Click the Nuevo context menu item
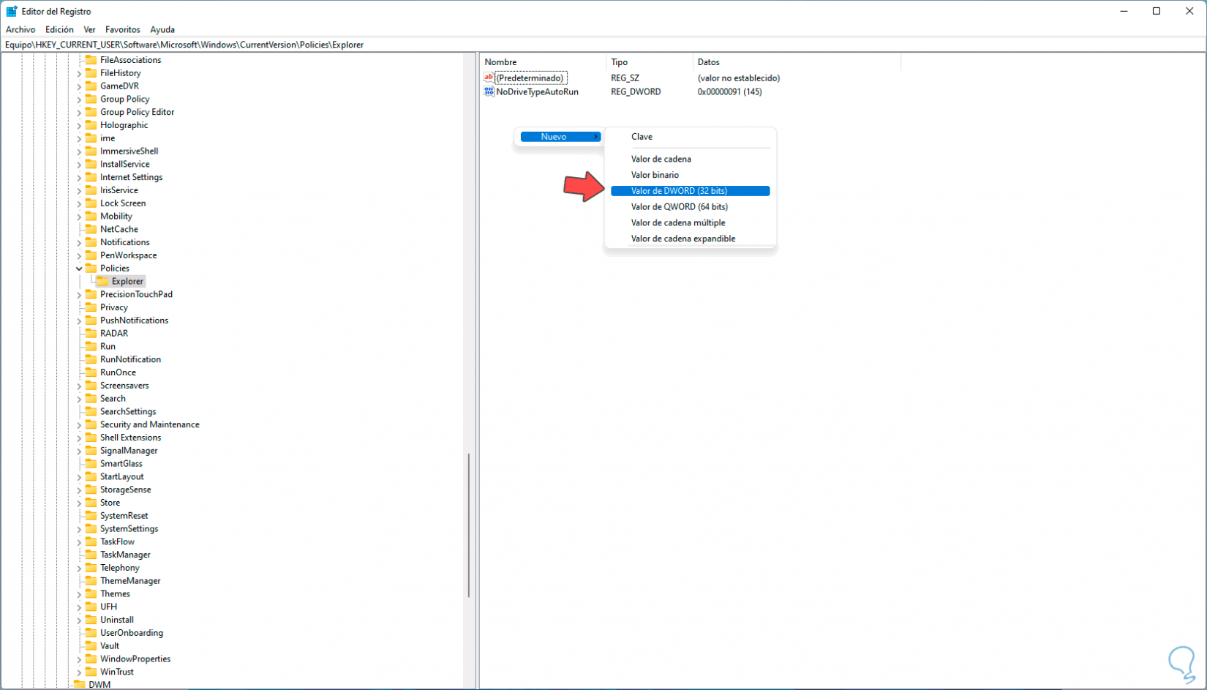This screenshot has width=1207, height=690. coord(560,137)
